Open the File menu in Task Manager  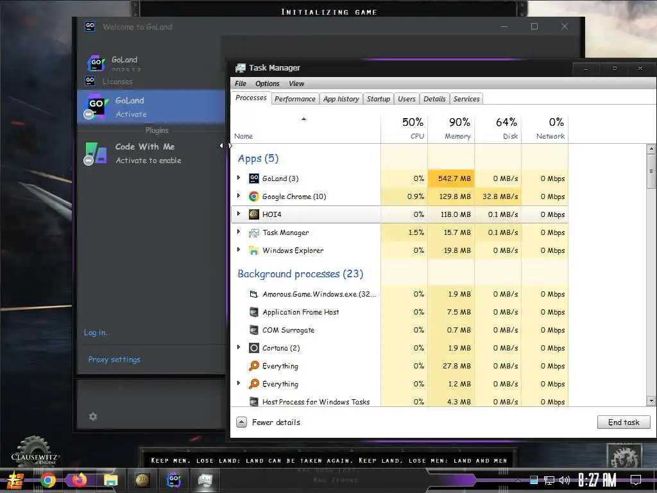[x=241, y=83]
